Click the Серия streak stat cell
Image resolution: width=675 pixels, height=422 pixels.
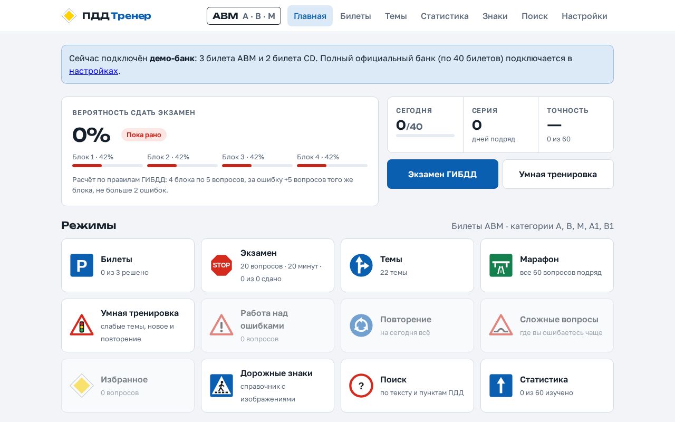pyautogui.click(x=500, y=125)
